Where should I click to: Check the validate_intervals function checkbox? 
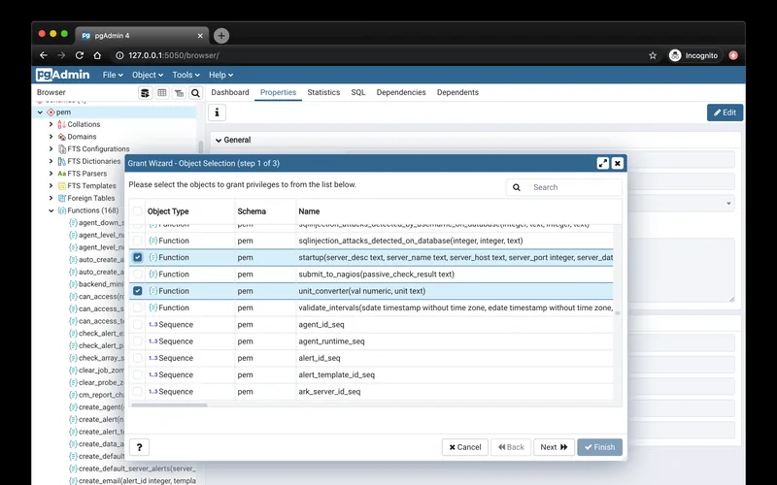137,307
